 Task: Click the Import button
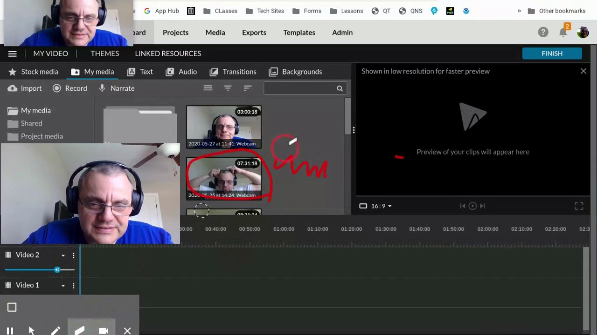click(25, 88)
